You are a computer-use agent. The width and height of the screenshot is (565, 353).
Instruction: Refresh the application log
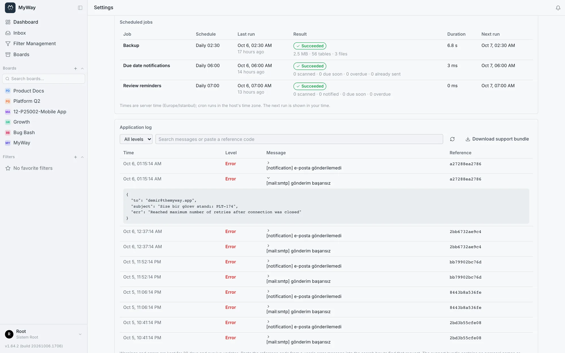tap(452, 139)
